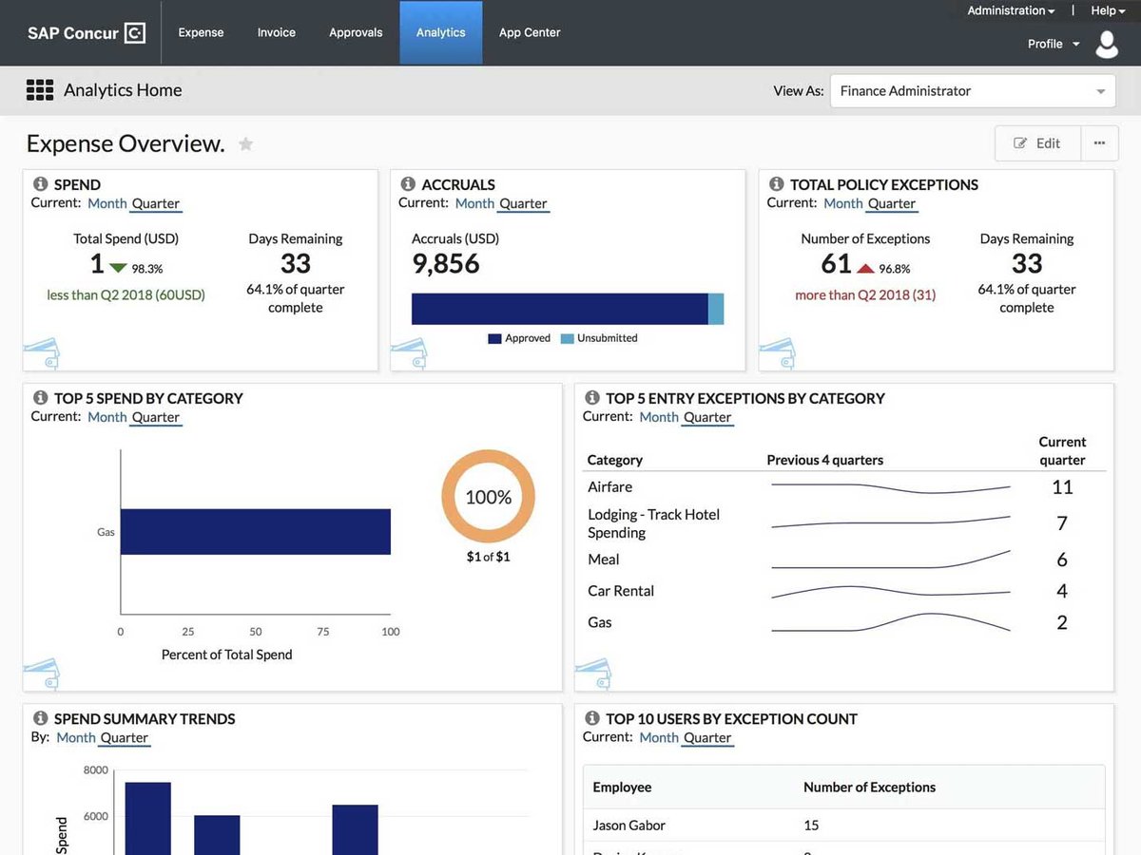The image size is (1141, 855).
Task: Open the Help menu link
Action: click(1108, 10)
